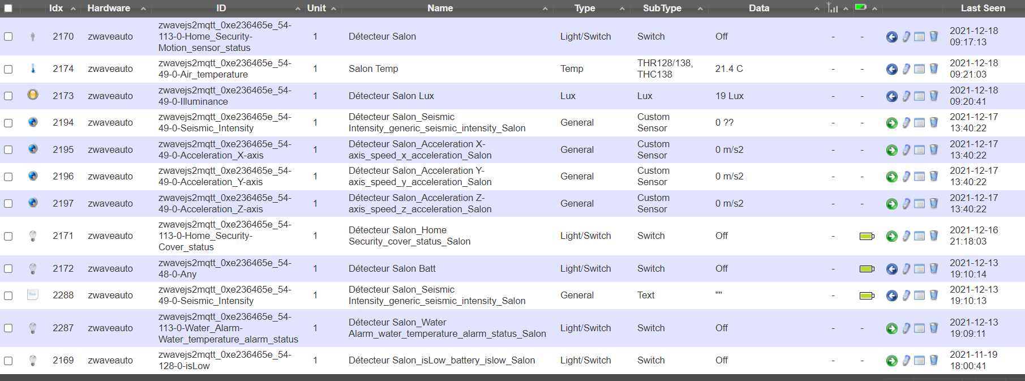This screenshot has height=381, width=1025.
Task: Toggle the select-all checkbox in the header
Action: 8,8
